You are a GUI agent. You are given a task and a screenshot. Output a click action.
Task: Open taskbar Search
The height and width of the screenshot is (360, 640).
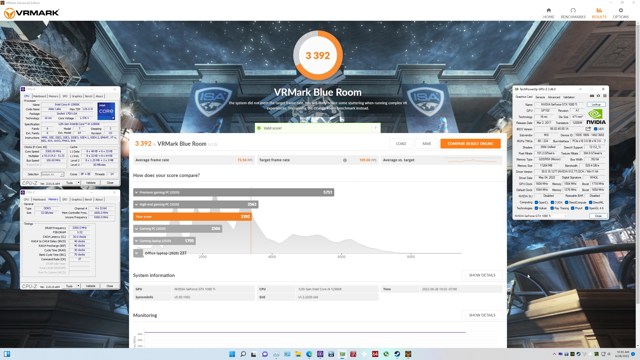point(243,354)
